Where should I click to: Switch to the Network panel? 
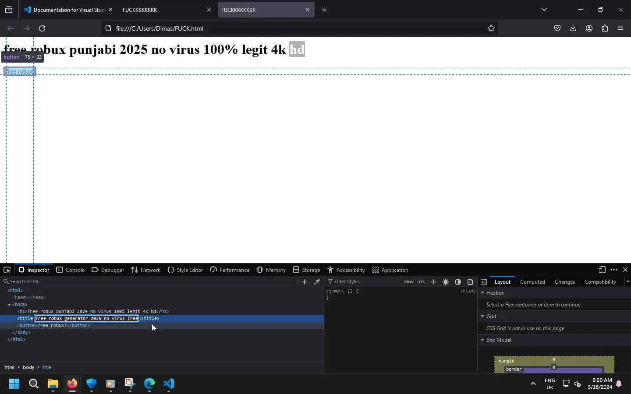click(146, 270)
